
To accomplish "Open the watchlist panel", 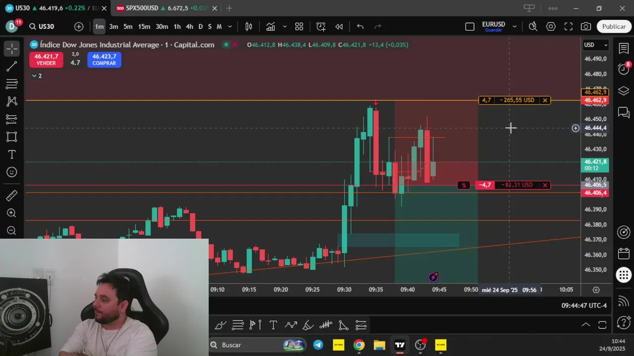I will pyautogui.click(x=624, y=48).
